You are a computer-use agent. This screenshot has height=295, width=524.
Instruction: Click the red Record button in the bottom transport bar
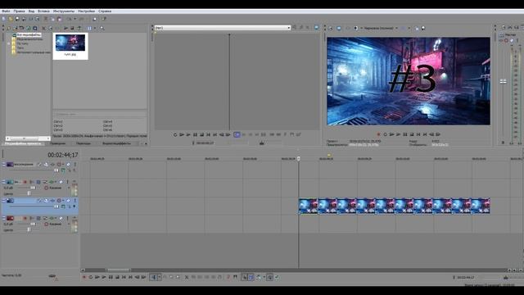[84, 277]
